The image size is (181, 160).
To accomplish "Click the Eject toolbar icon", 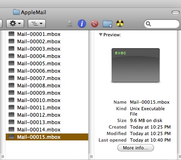I will click(69, 24).
